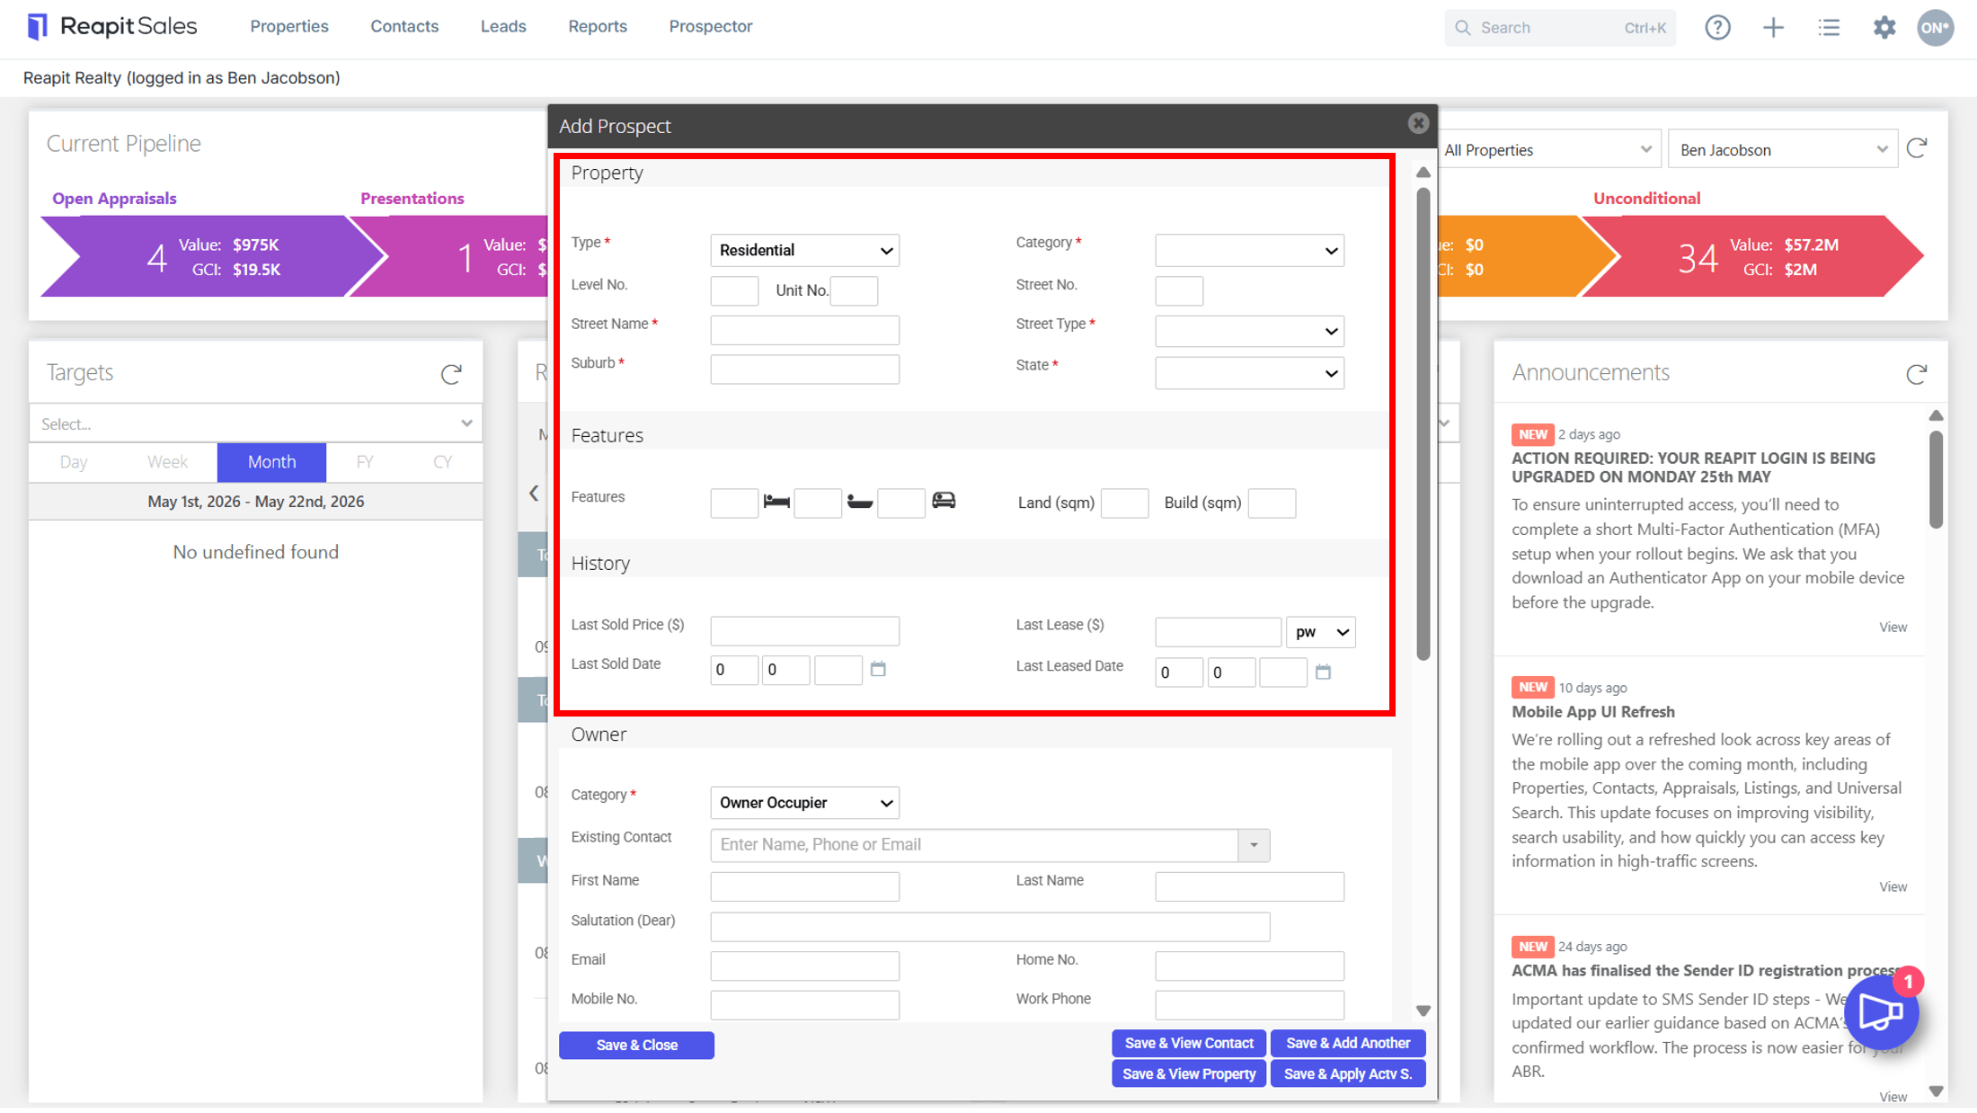Click the Save & Close button
Screen dimensions: 1977x1113
click(636, 1045)
